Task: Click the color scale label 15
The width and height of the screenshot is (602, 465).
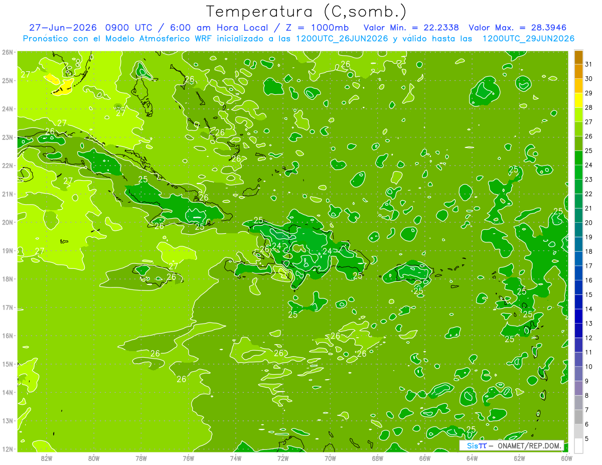Action: (588, 294)
